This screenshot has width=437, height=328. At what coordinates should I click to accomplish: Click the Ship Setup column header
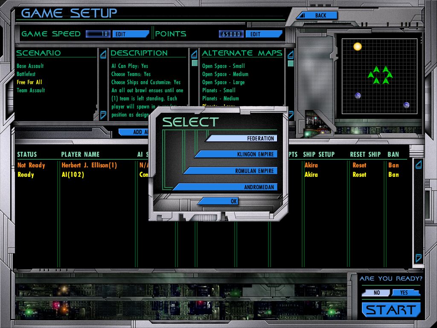tap(319, 155)
